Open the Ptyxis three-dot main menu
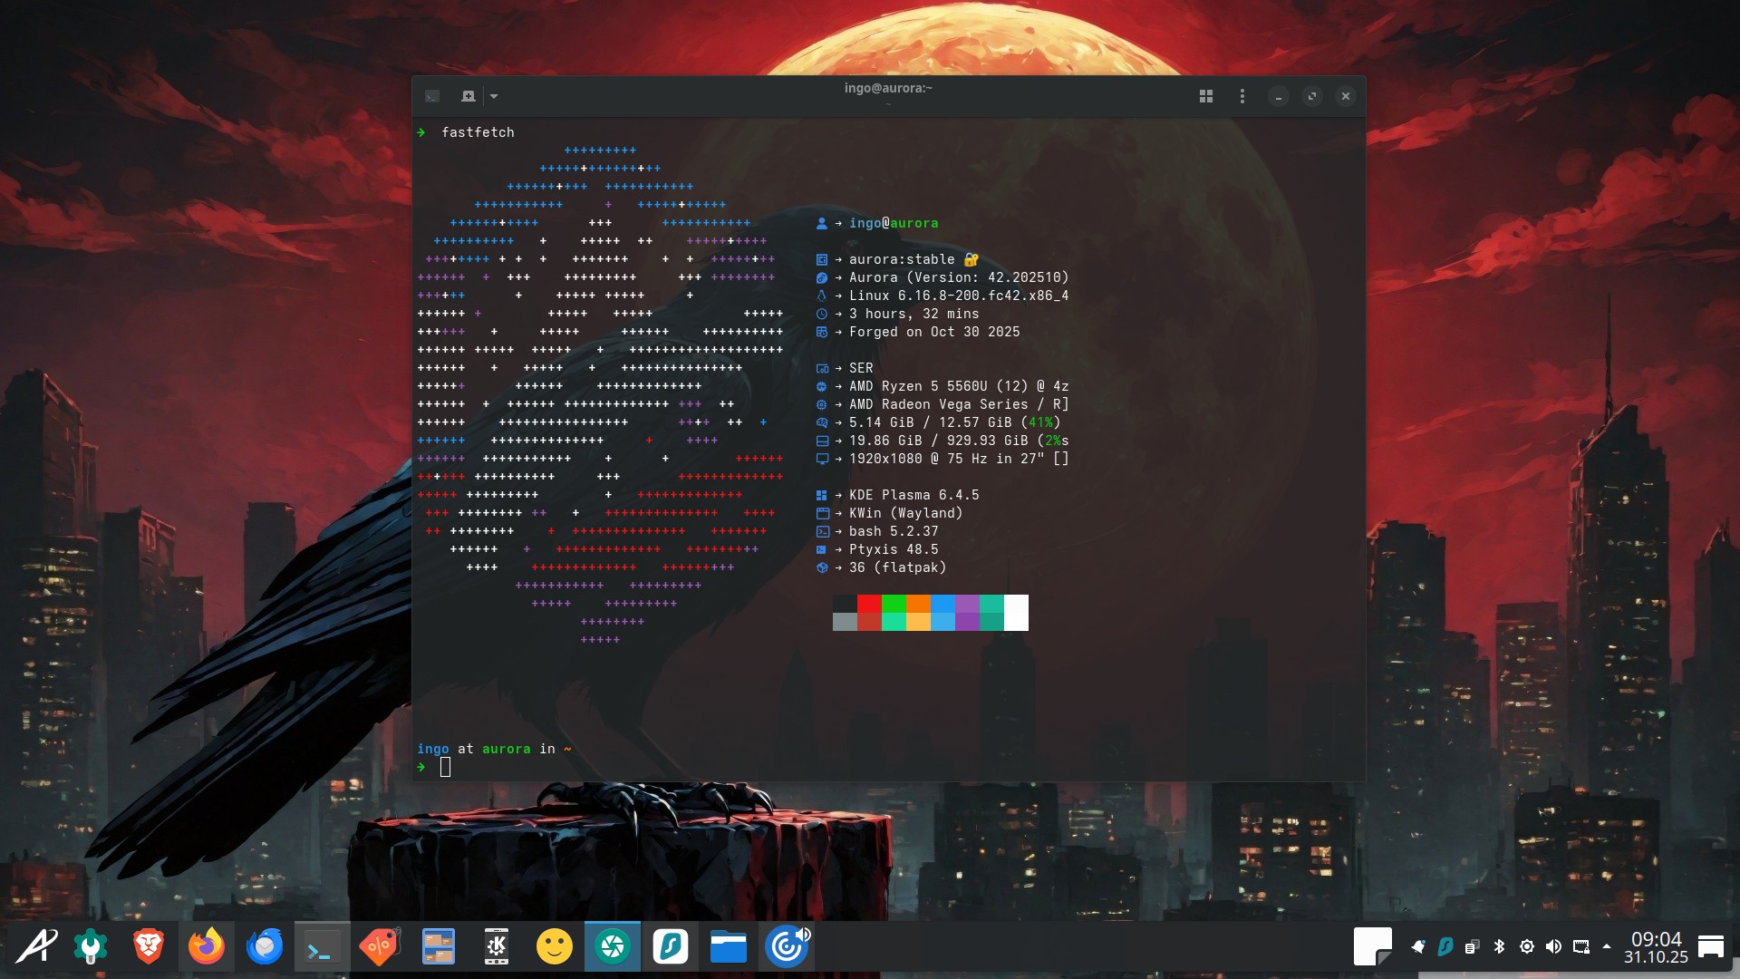 point(1242,96)
